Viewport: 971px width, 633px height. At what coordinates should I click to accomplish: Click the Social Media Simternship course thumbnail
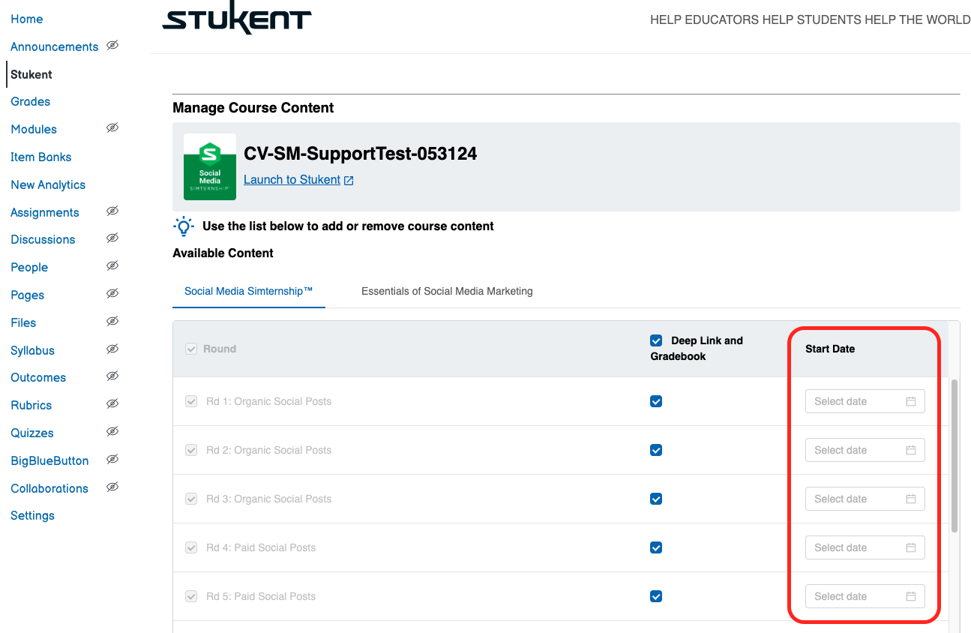[210, 167]
